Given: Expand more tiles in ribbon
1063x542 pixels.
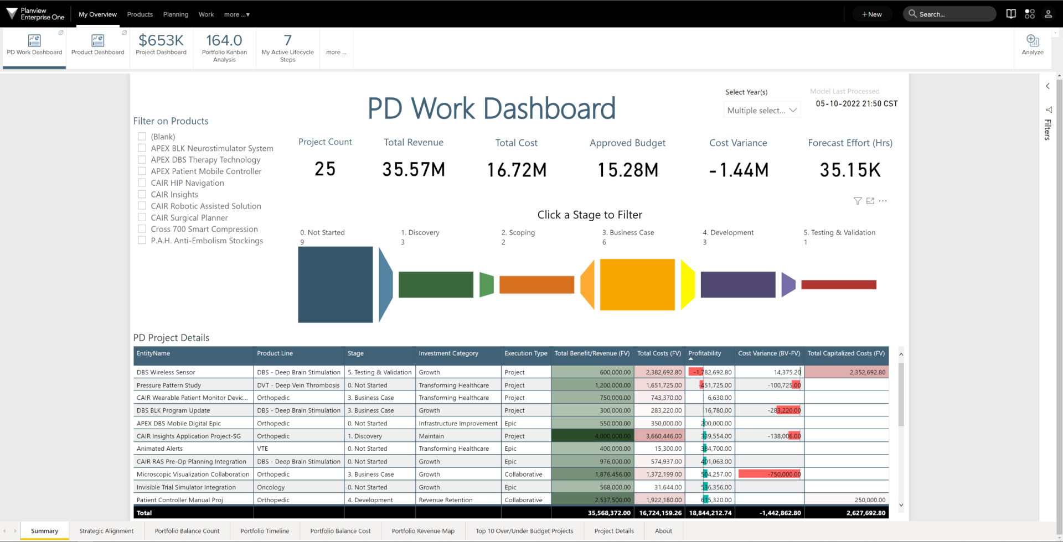Looking at the screenshot, I should click(336, 52).
